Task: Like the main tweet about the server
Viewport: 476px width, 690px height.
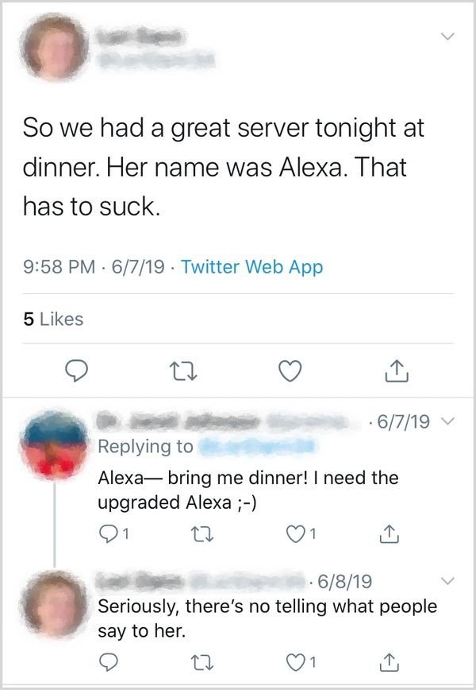Action: pos(292,369)
